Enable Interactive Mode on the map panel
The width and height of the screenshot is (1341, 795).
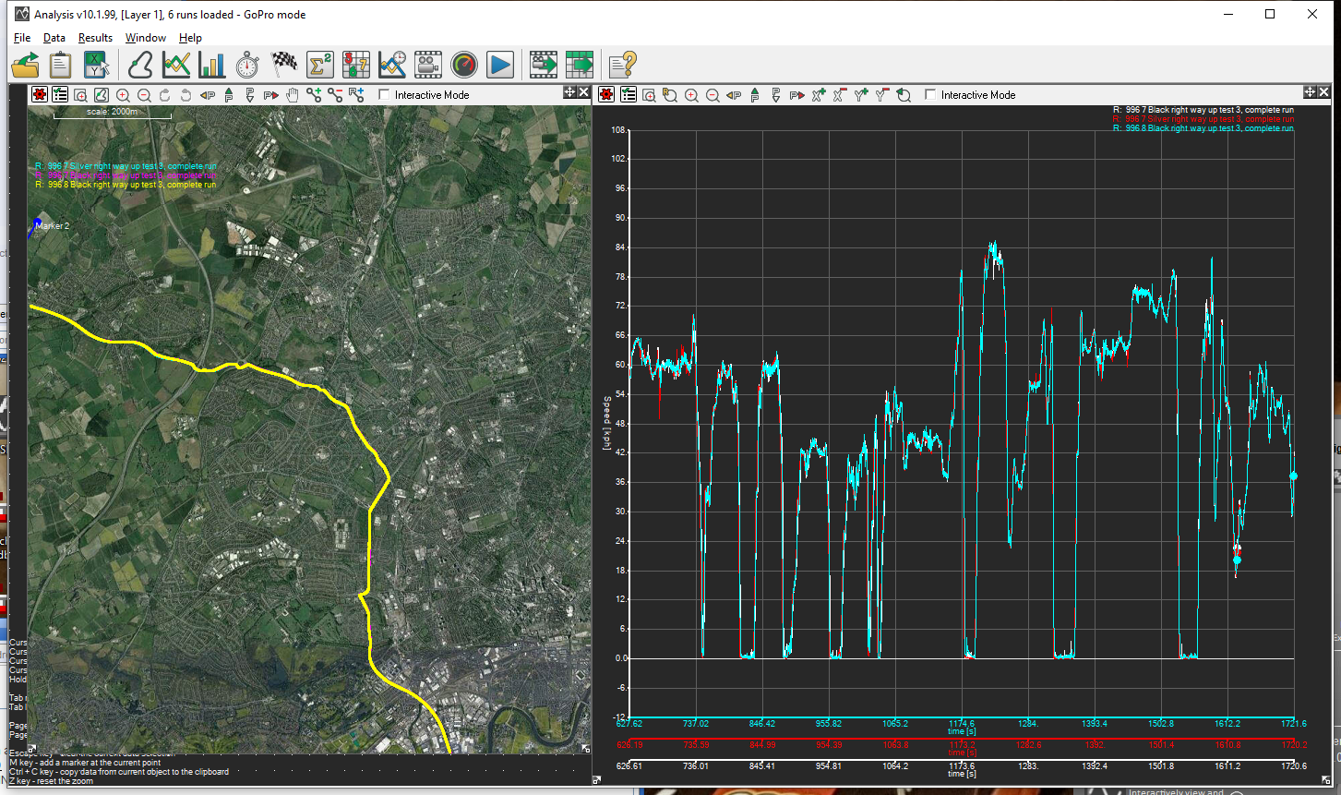(x=385, y=94)
